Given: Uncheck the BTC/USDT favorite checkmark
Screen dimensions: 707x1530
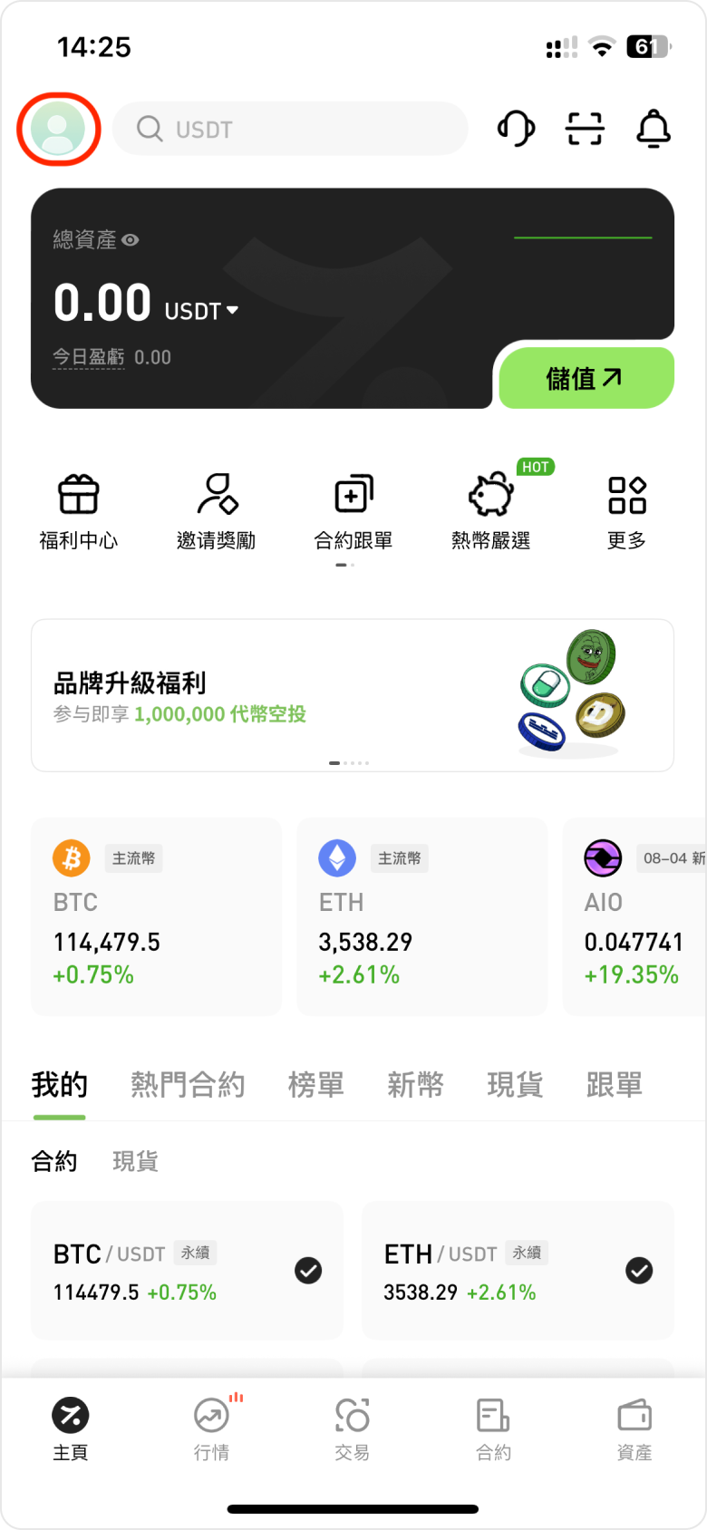Looking at the screenshot, I should [x=308, y=1271].
